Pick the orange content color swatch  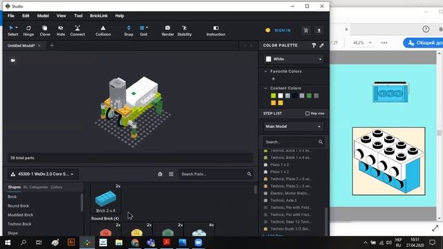273,103
